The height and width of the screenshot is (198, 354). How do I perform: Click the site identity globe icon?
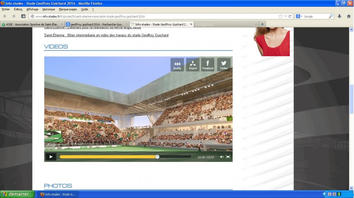coord(32,16)
